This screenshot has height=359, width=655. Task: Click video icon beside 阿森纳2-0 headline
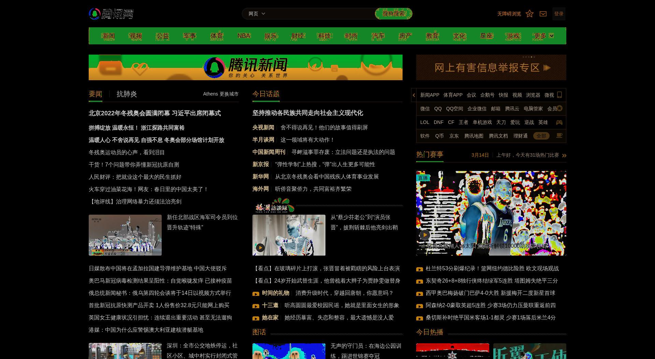pyautogui.click(x=420, y=306)
